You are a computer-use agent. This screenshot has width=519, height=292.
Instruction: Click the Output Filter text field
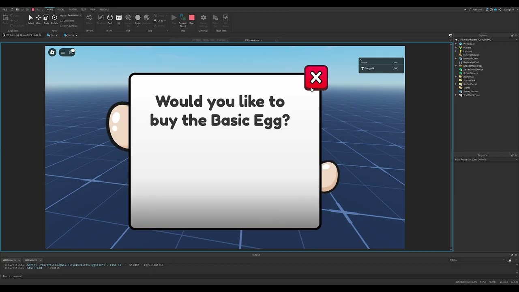pos(477,260)
